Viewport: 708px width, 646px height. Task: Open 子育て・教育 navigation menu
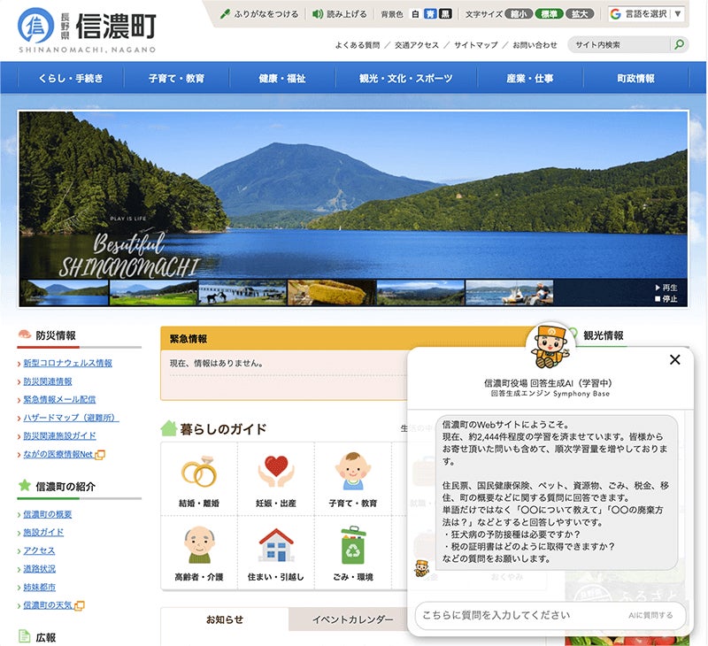pos(176,78)
